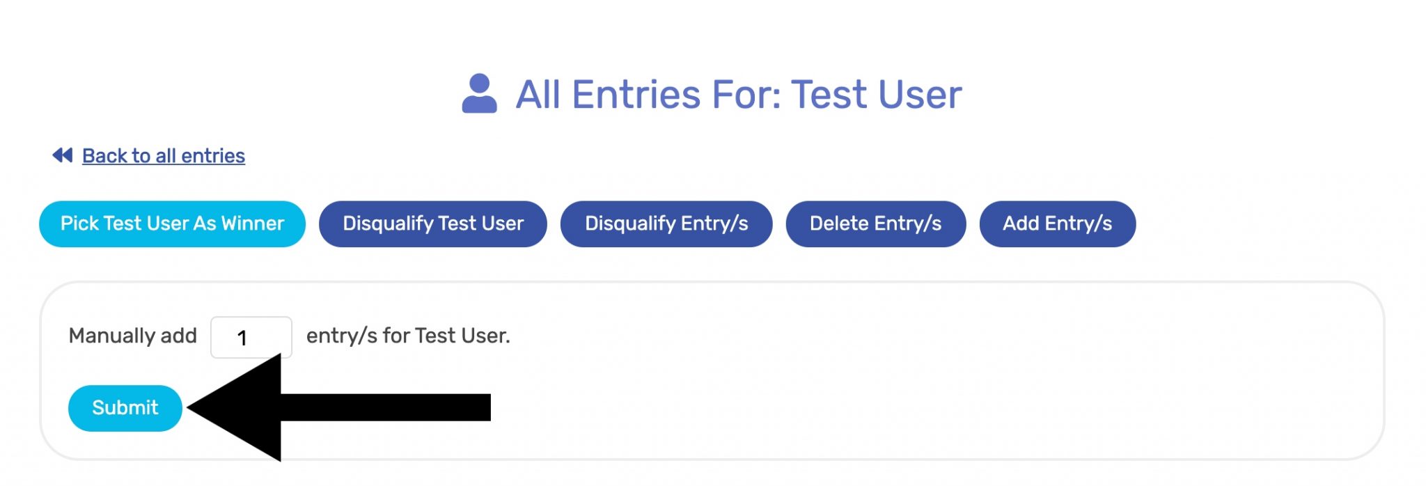Submit the manual entry form
Screen dimensions: 1426x486
point(125,408)
